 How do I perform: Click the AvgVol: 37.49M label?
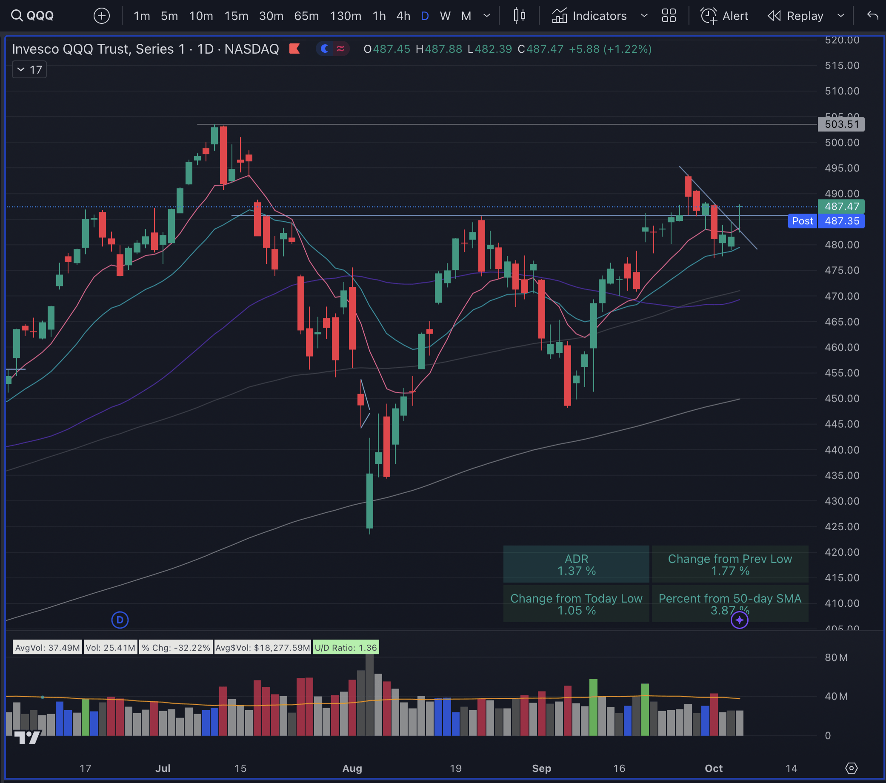(47, 647)
